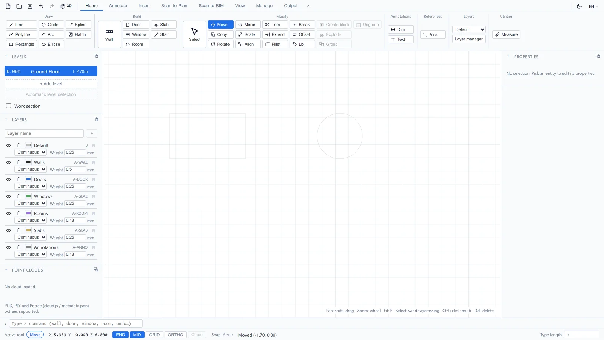Choose the Select arrow tool
The width and height of the screenshot is (604, 340).
tap(195, 34)
